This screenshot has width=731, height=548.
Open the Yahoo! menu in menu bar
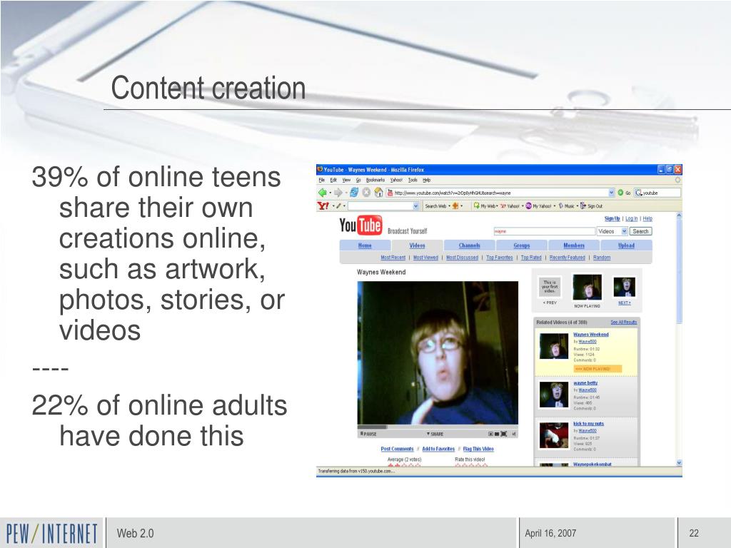tap(396, 180)
